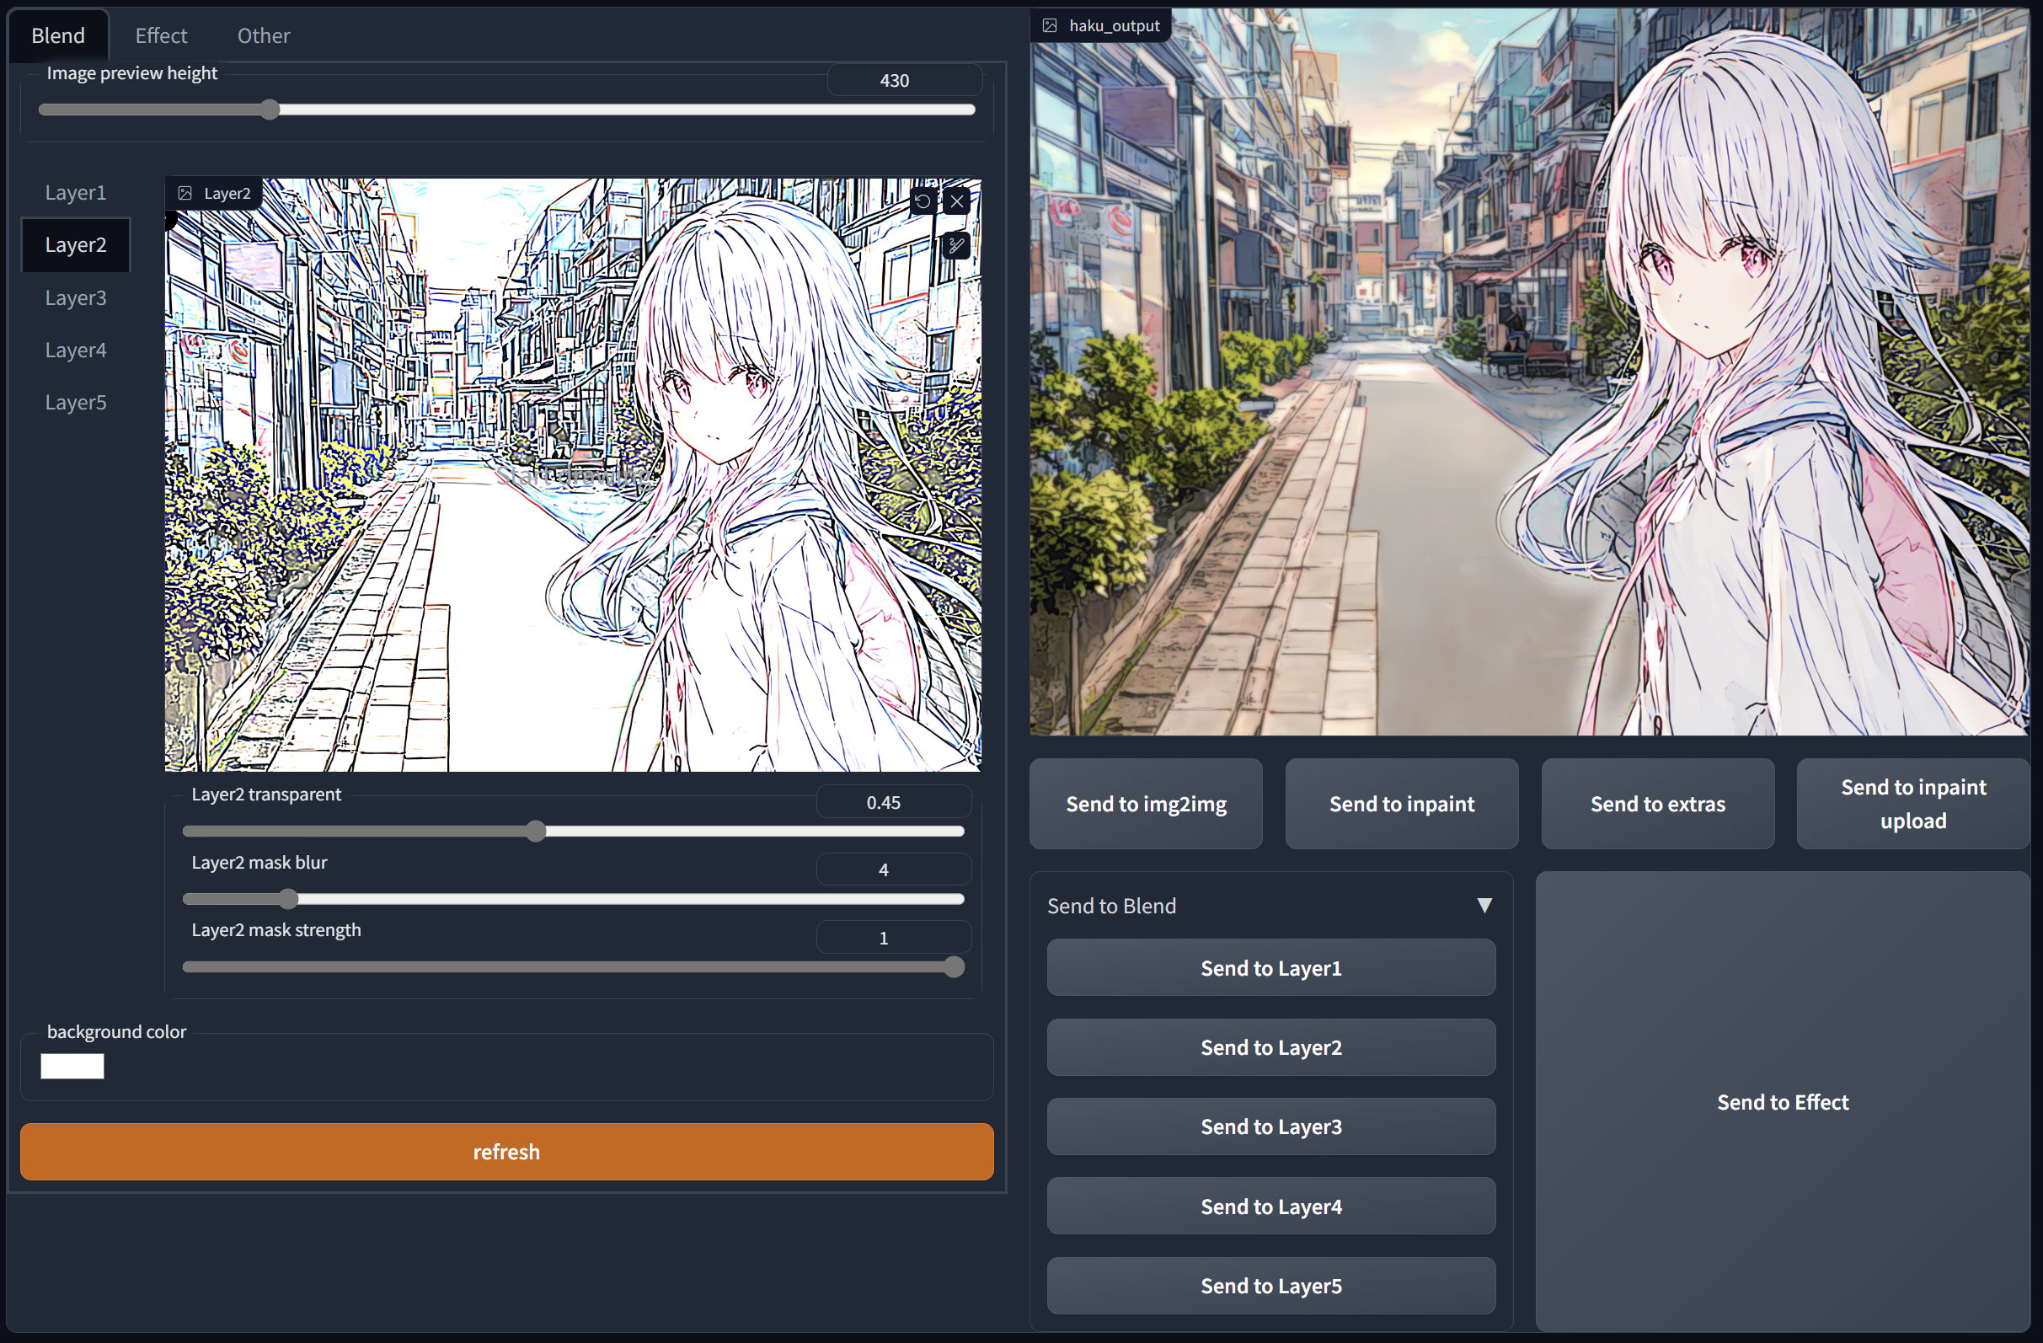Open the Other tab
Viewport: 2043px width, 1343px height.
(x=264, y=35)
